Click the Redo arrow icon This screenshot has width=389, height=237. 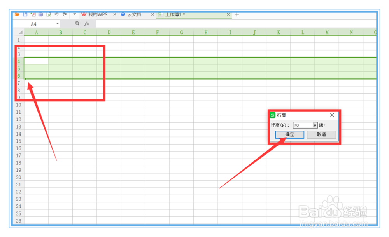click(x=65, y=14)
